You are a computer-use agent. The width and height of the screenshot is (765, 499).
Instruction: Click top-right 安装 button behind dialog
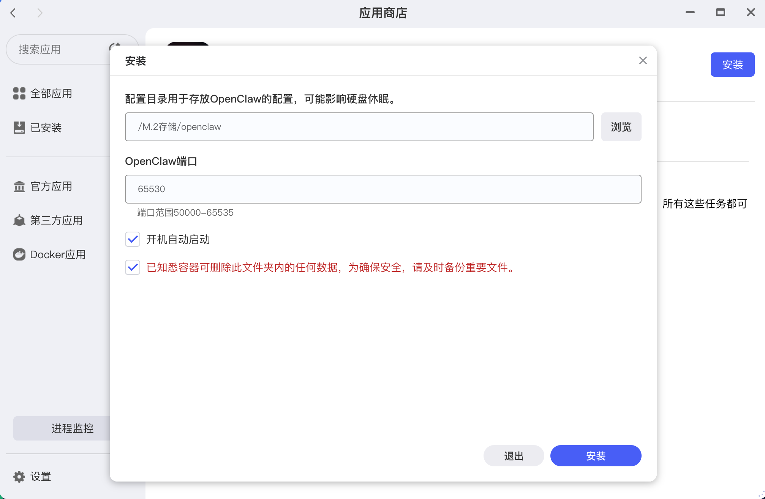pos(732,65)
